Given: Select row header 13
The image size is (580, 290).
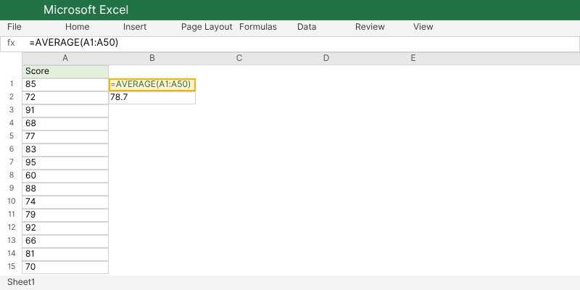Looking at the screenshot, I should click(x=11, y=240).
